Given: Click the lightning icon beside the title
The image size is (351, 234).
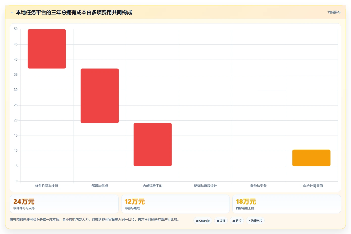Looking at the screenshot, I should point(12,13).
